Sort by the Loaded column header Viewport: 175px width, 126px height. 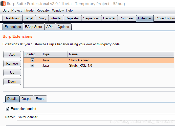pyautogui.click(x=32, y=54)
